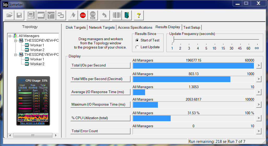Viewport: 268px width, 146px height.
Task: Select Worker 1 label under first manager
Action: click(x=37, y=45)
